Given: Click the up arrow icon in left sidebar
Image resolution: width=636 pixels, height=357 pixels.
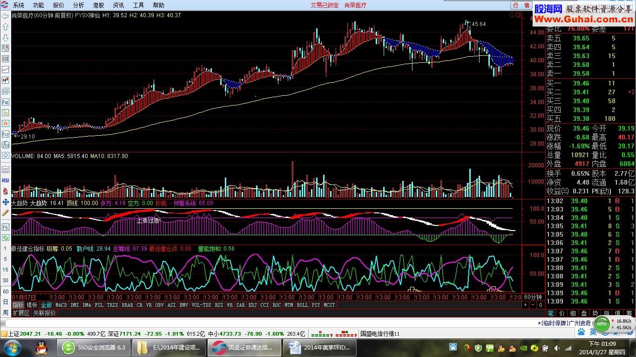Looking at the screenshot, I should click(6, 27).
